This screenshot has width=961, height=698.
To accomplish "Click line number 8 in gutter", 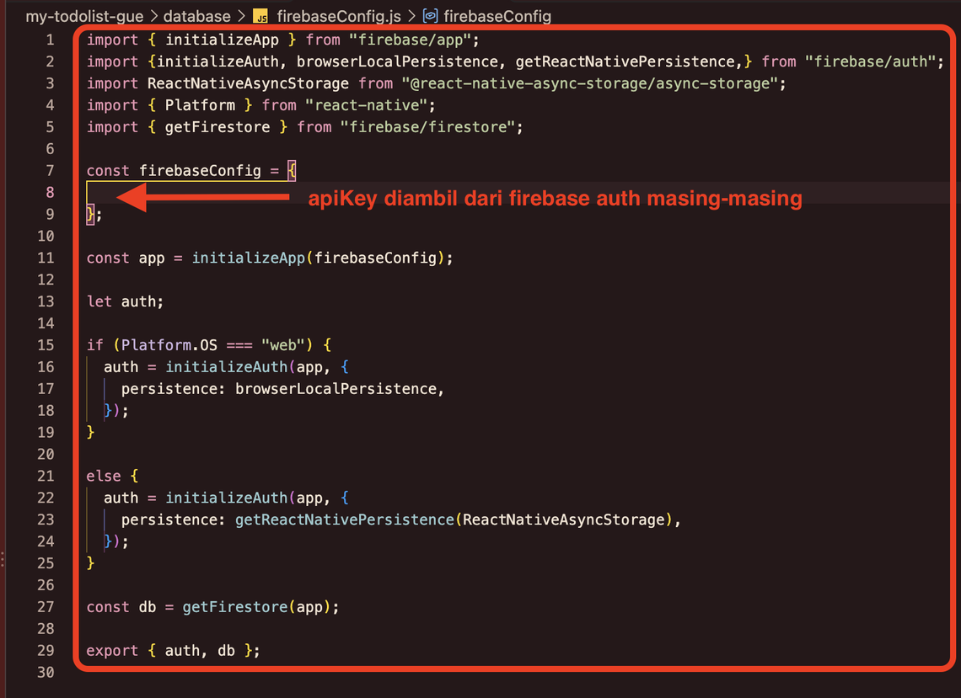I will (x=50, y=192).
